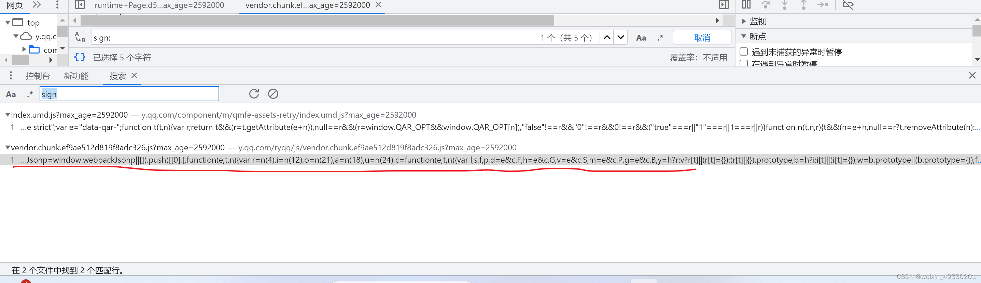Toggle match case in find bar
The height and width of the screenshot is (283, 981).
point(641,38)
